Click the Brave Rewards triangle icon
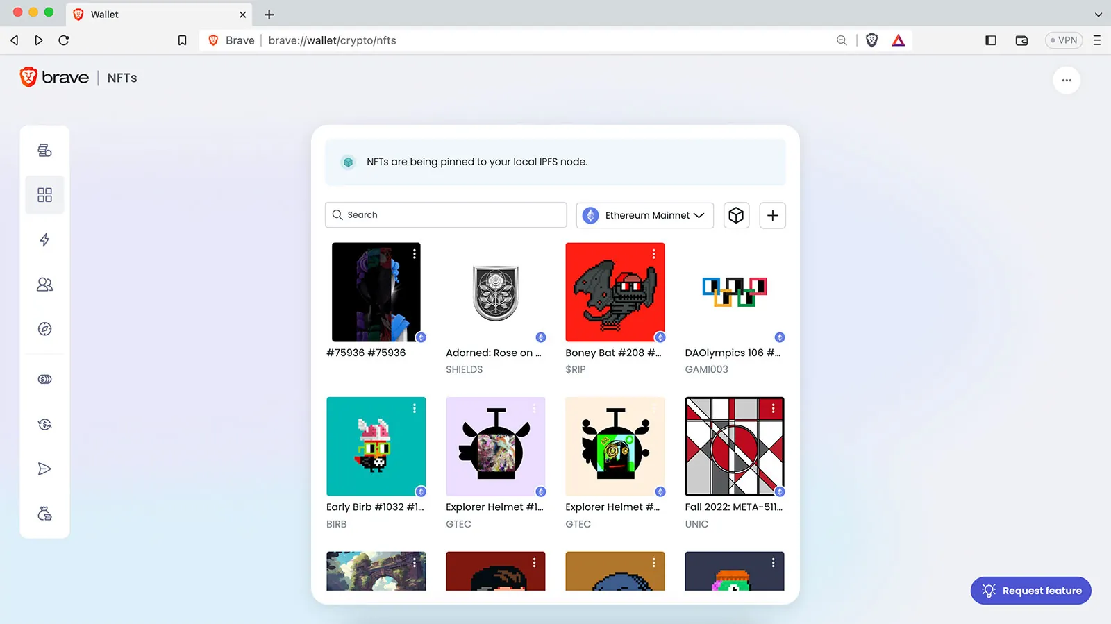The image size is (1111, 624). click(x=898, y=40)
